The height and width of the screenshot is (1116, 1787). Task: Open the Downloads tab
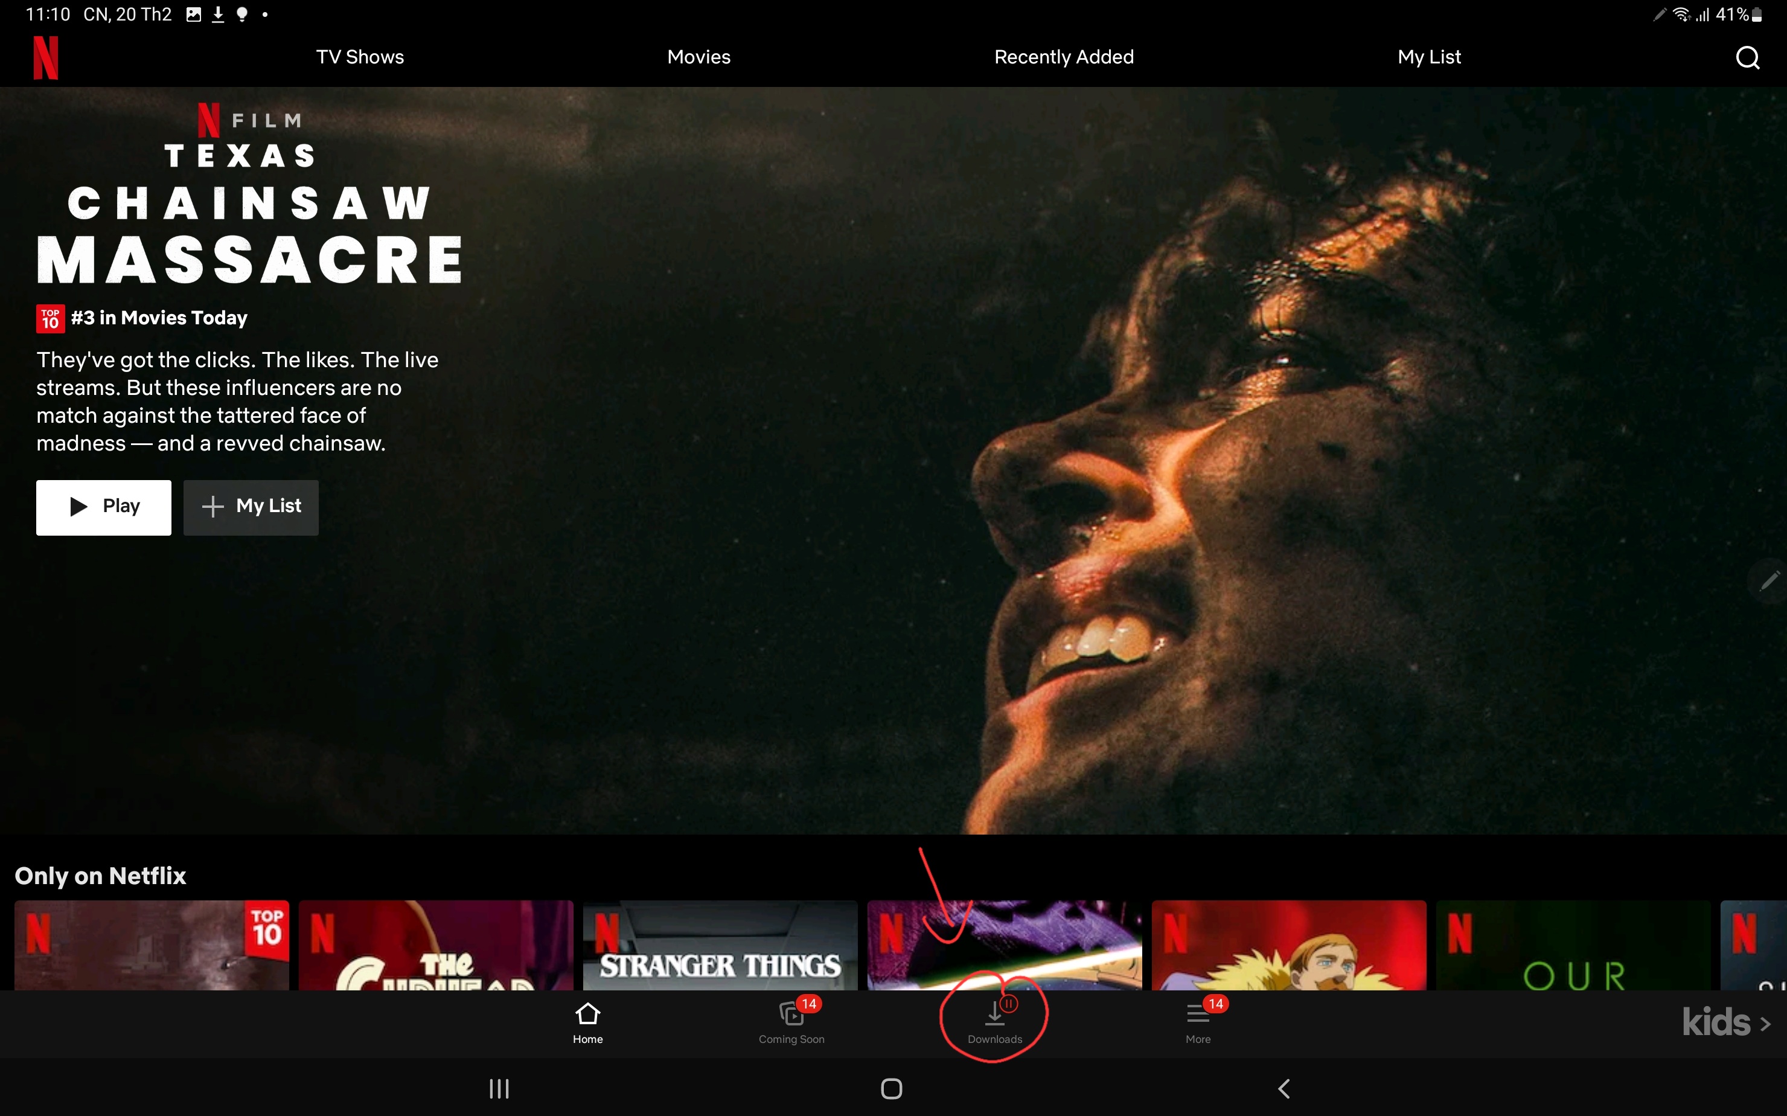994,1024
